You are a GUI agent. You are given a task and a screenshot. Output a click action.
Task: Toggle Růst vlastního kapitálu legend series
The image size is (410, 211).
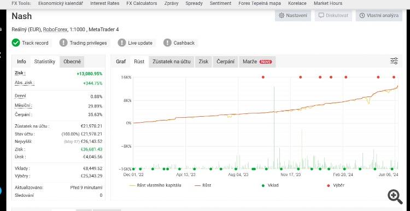click(155, 185)
